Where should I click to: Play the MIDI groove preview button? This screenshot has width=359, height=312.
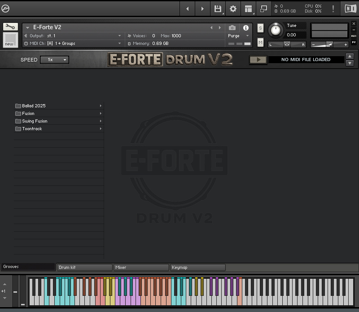[258, 60]
